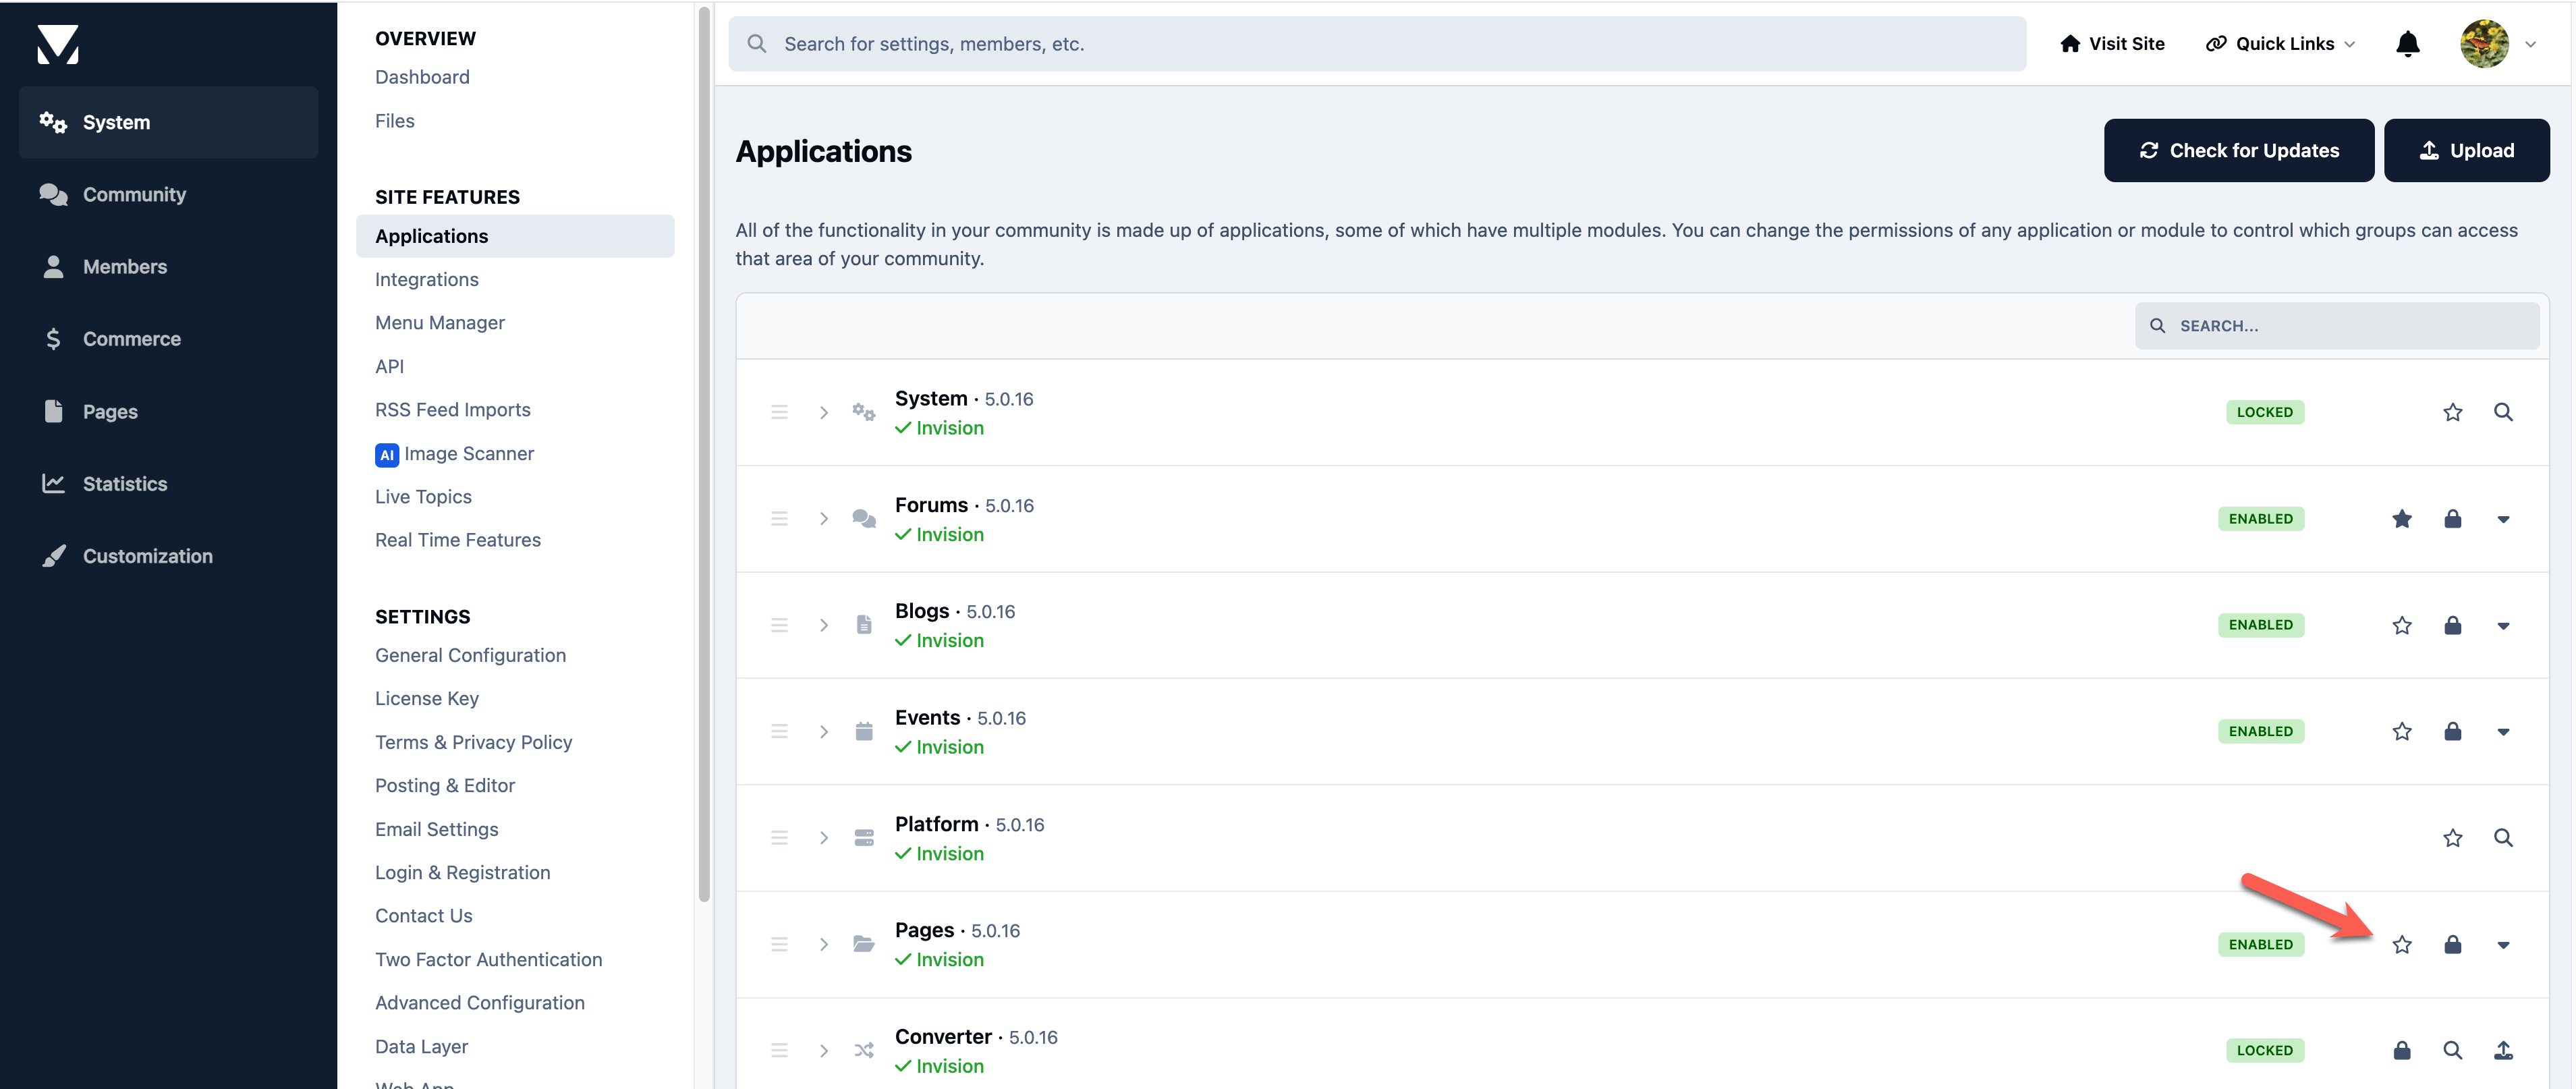Click the permissions lock for Events
This screenshot has height=1089, width=2576.
click(2452, 731)
